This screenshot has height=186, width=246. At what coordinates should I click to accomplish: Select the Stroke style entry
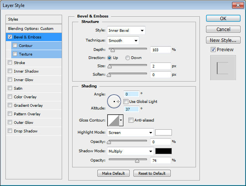pos(19,63)
